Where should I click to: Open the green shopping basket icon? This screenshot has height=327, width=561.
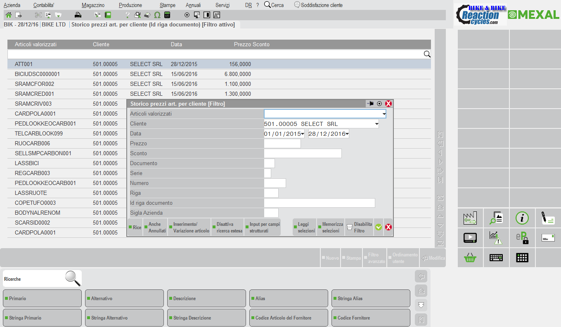click(x=470, y=258)
